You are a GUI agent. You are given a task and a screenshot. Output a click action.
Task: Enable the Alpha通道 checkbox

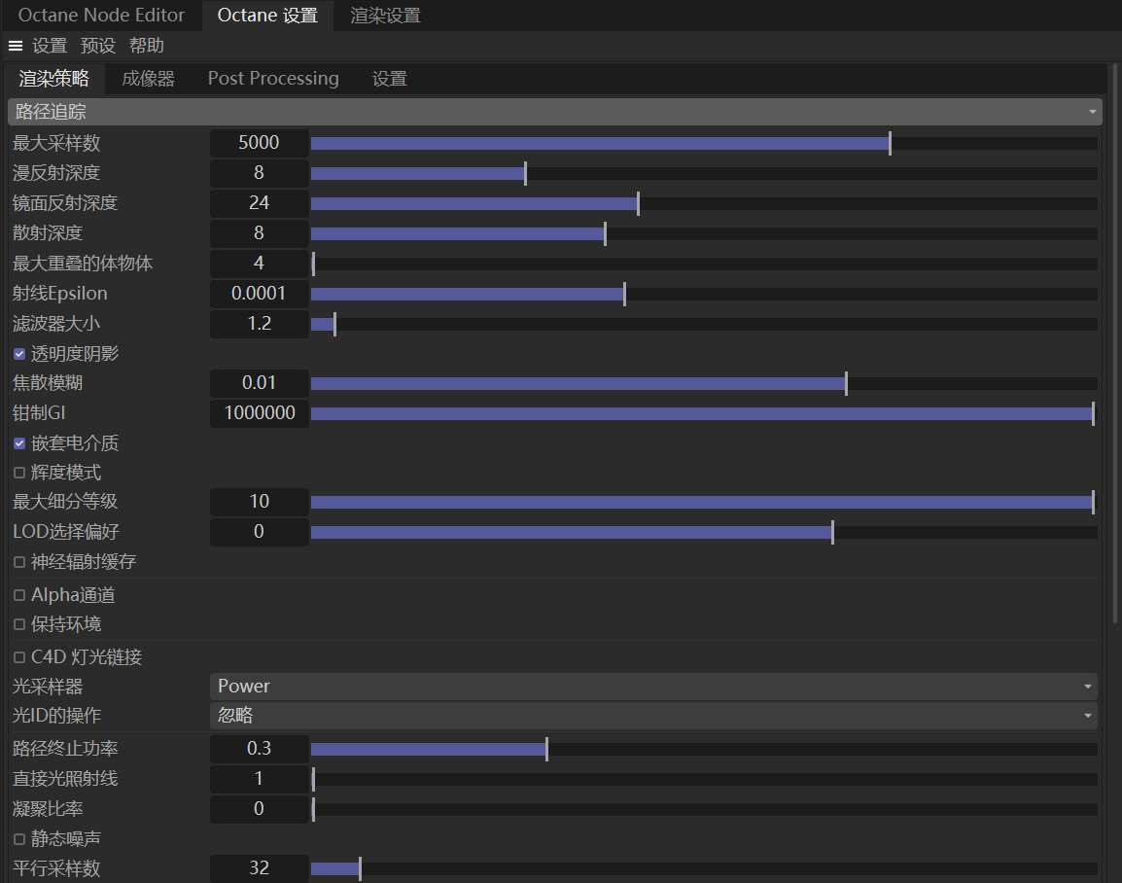pyautogui.click(x=19, y=595)
